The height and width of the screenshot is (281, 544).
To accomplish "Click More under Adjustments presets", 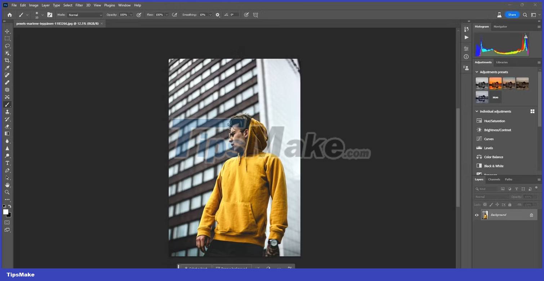I will coord(495,97).
